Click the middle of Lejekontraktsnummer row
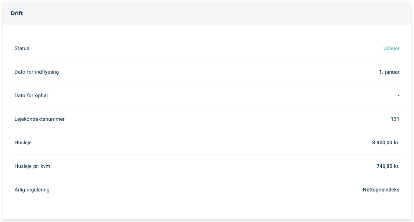414x222 pixels. pyautogui.click(x=207, y=119)
